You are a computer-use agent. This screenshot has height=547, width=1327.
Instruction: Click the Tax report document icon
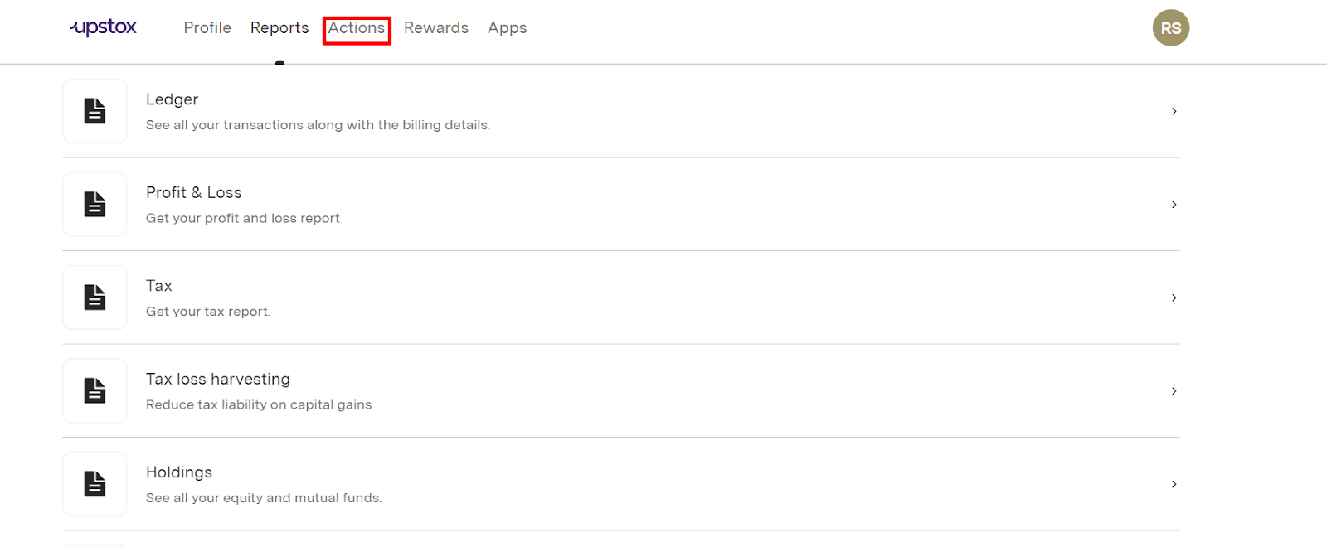pyautogui.click(x=95, y=298)
